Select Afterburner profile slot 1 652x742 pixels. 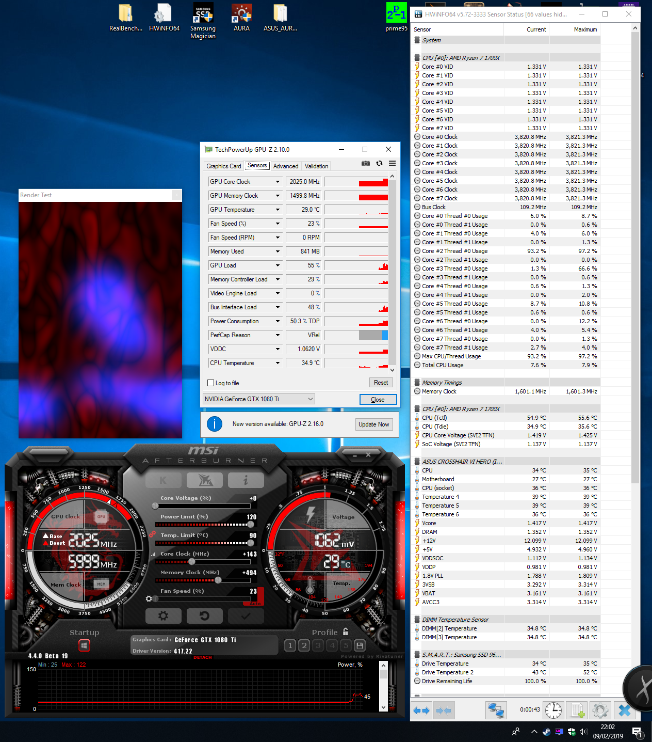tap(290, 645)
